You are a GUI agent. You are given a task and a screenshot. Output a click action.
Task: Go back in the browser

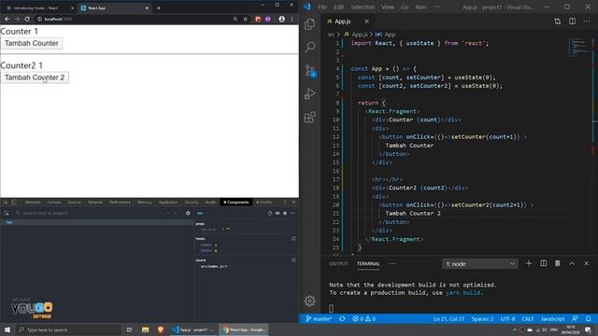pos(7,19)
